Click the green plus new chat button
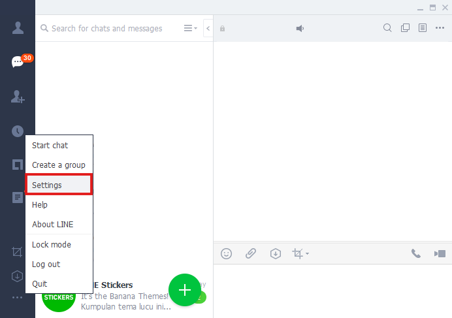The width and height of the screenshot is (452, 318). click(185, 290)
